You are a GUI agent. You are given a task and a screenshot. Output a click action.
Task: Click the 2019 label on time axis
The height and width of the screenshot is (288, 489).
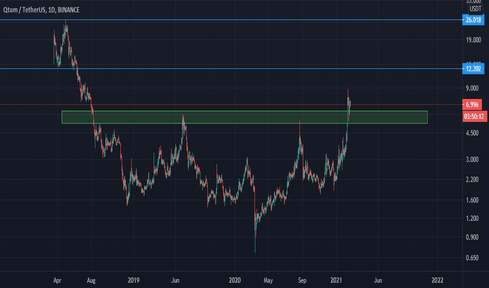[x=133, y=281]
